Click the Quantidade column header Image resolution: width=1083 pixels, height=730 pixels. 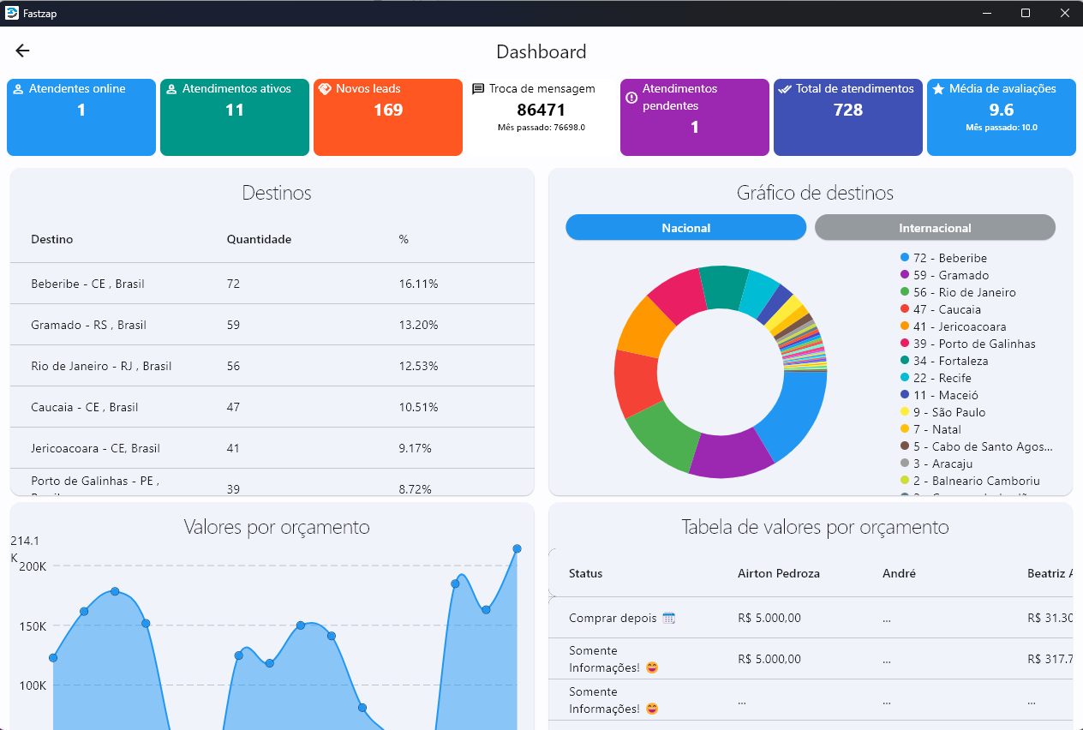click(259, 240)
